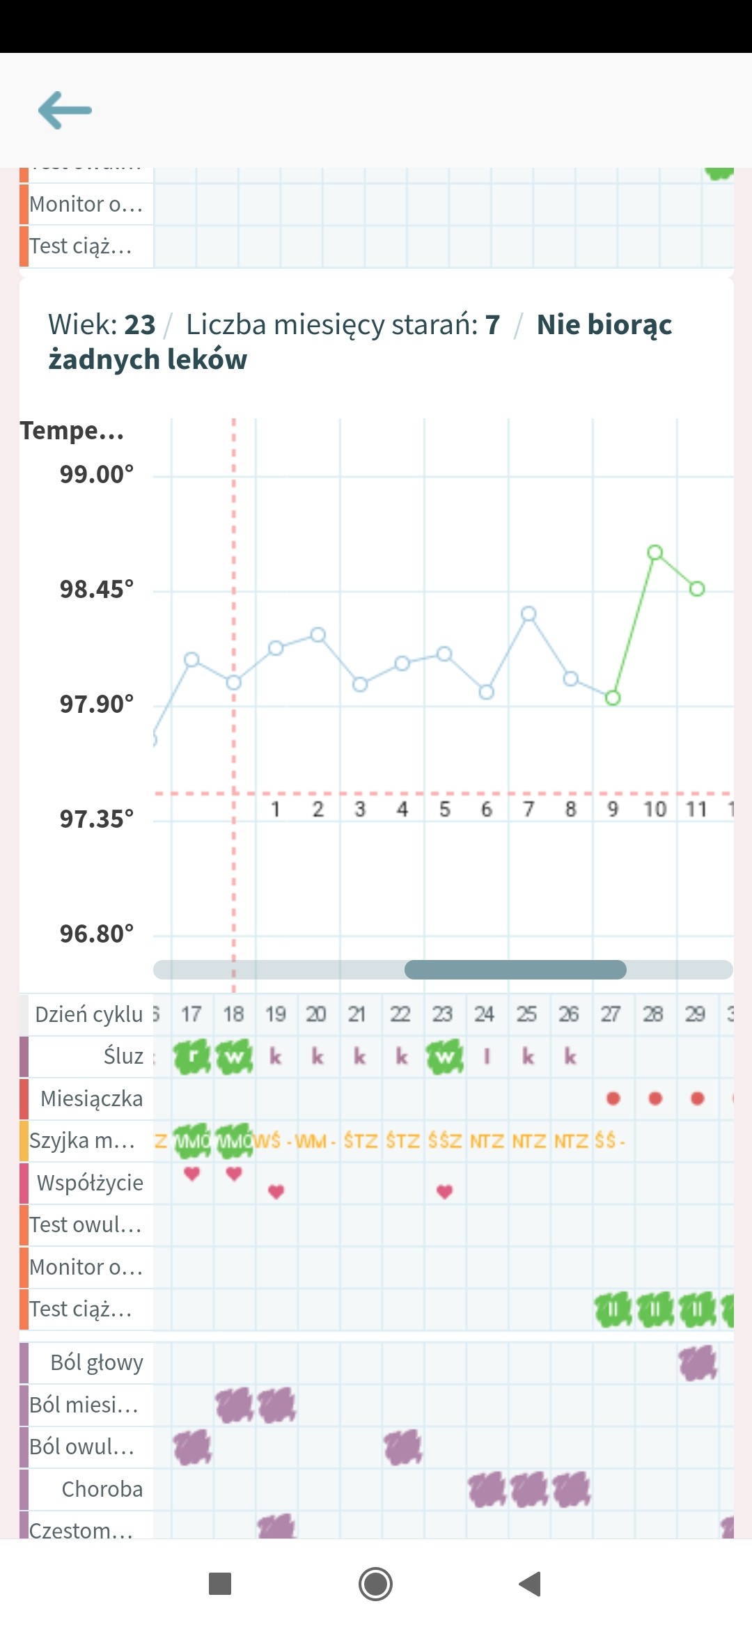The image size is (752, 1629).
Task: Open the pregnancy test marker on day 27
Action: pyautogui.click(x=613, y=1309)
